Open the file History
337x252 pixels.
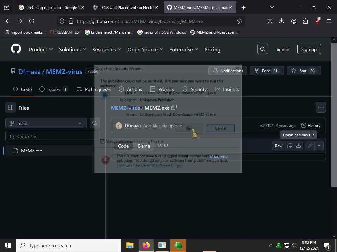(311, 125)
